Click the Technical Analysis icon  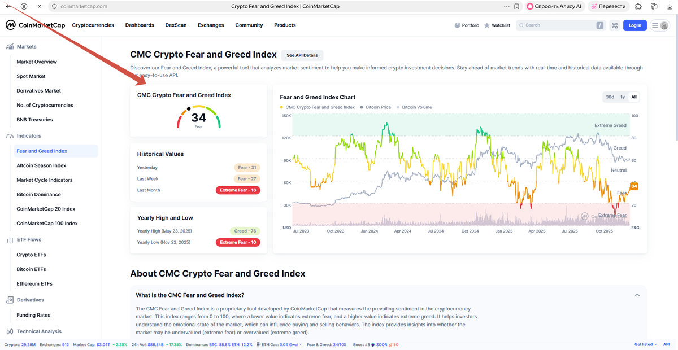(10, 331)
